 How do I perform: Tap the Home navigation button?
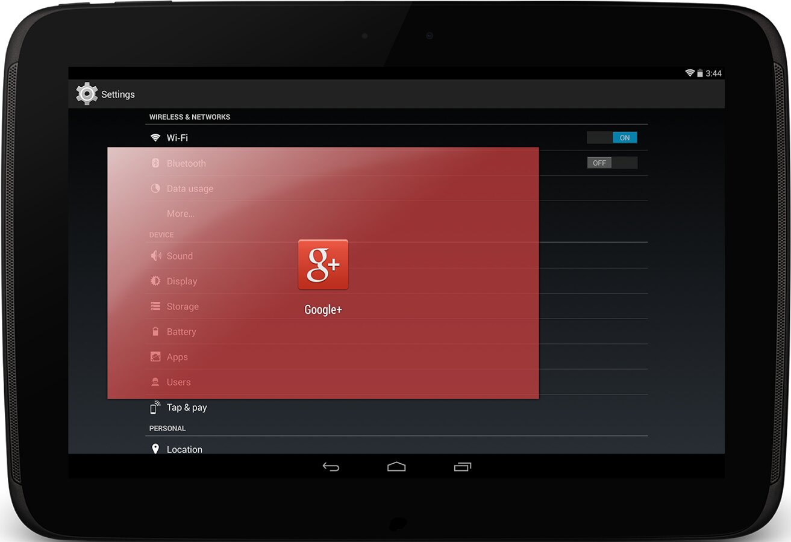click(396, 467)
